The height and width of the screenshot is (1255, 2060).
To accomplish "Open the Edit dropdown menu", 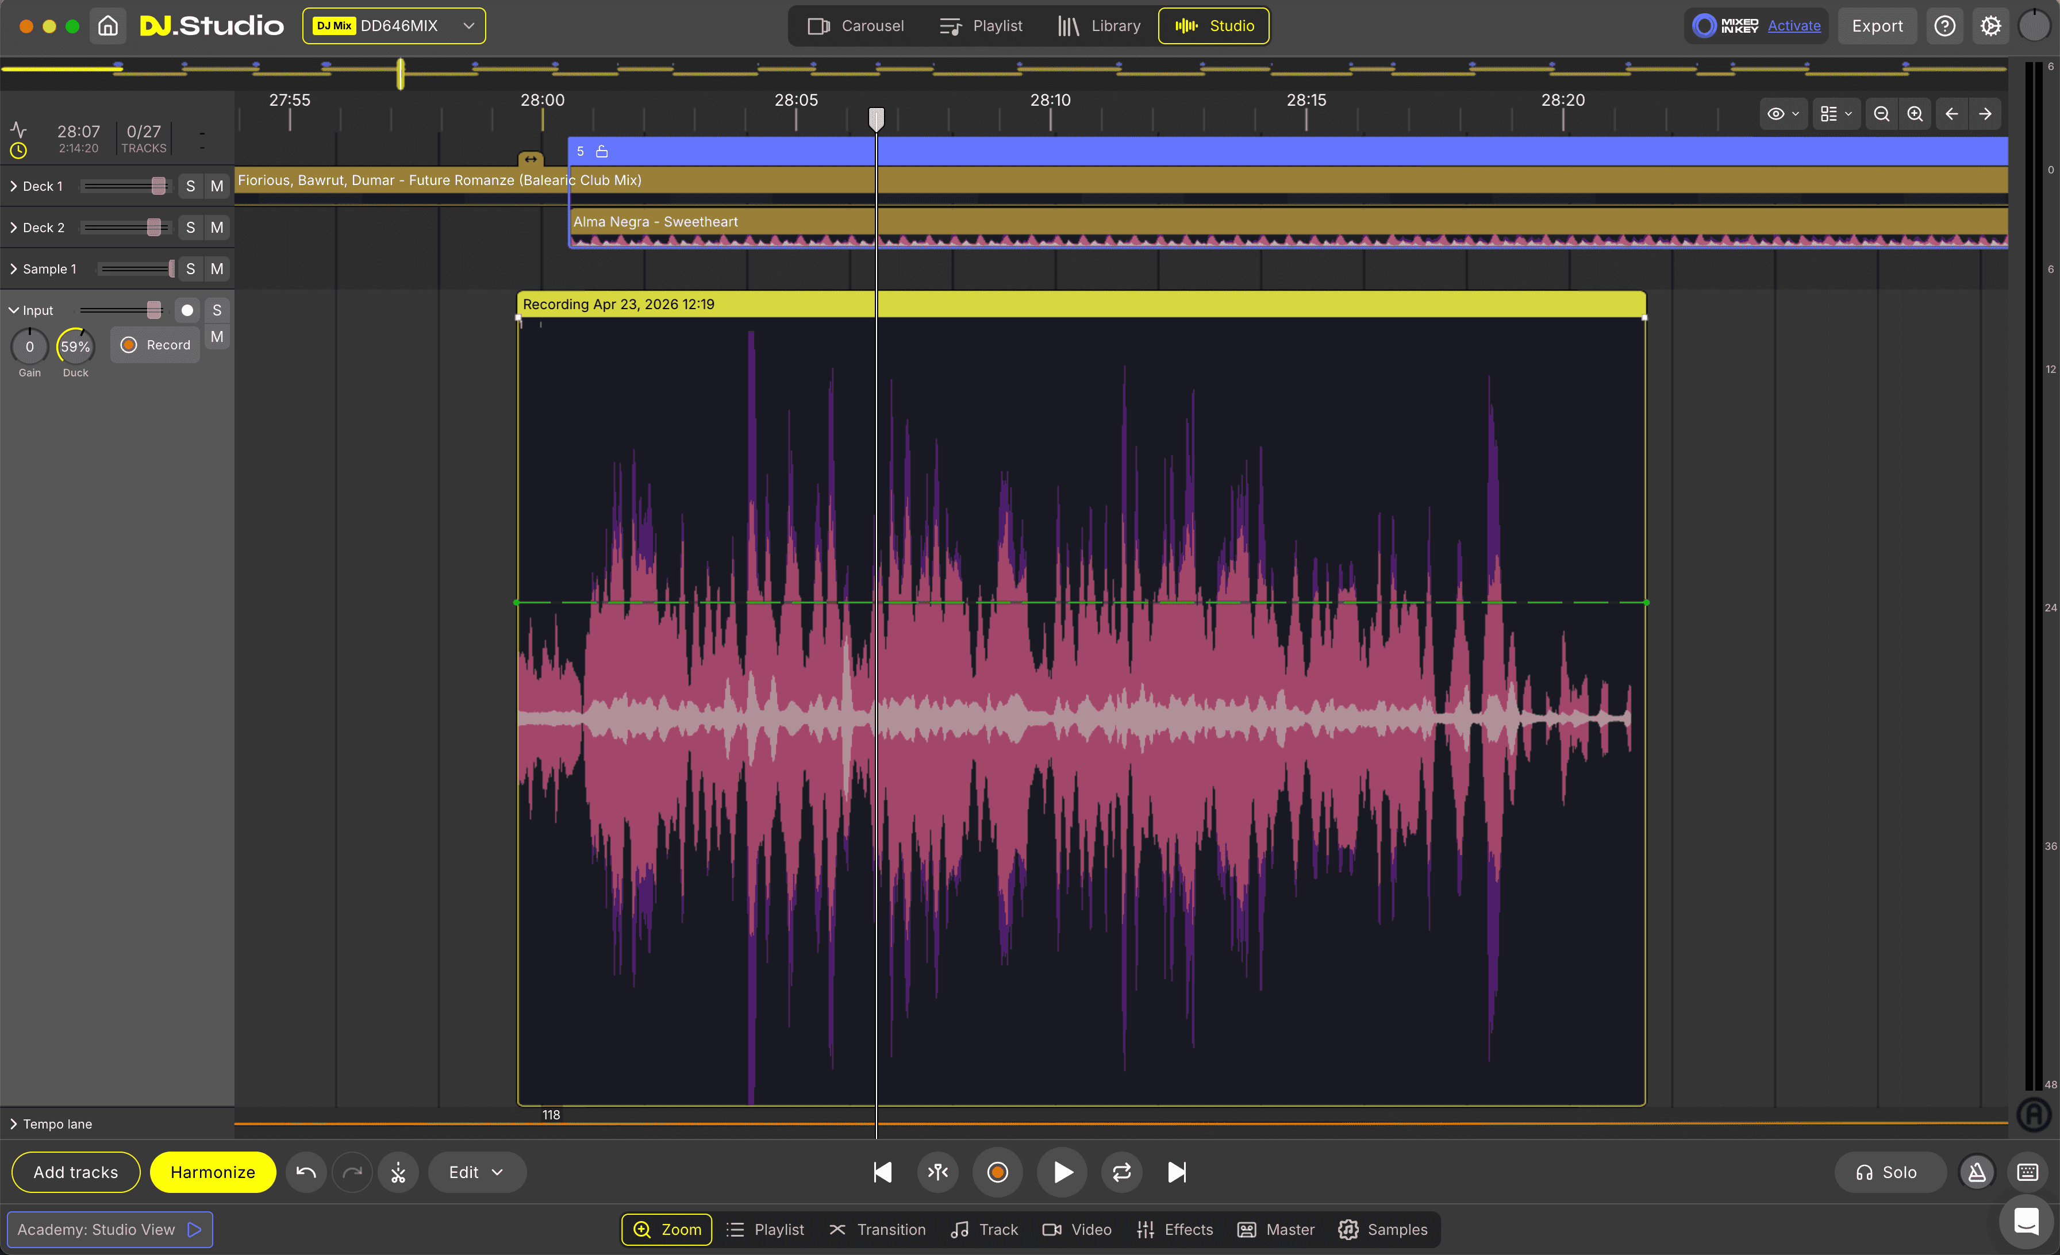I will tap(476, 1172).
